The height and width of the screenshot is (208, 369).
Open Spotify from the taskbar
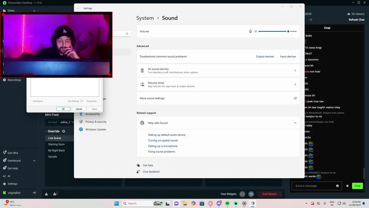click(x=227, y=203)
